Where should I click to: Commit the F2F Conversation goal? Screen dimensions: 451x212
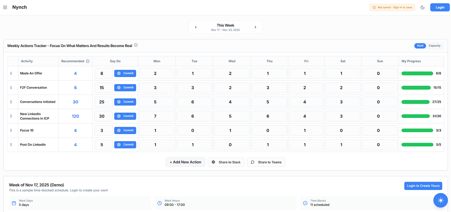[125, 88]
